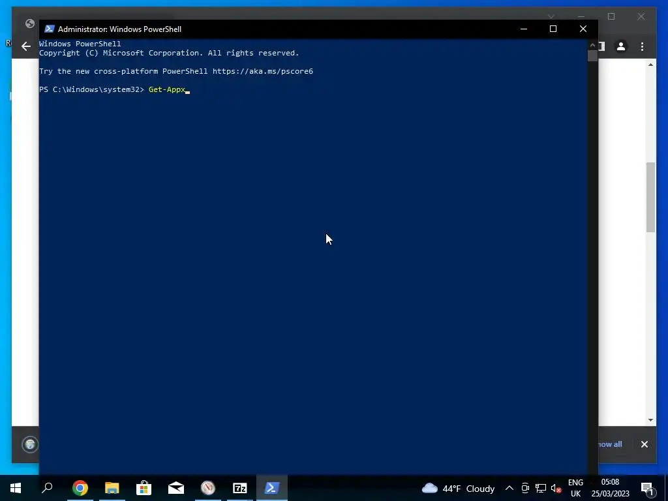Minimize the Administrator PowerShell window
The width and height of the screenshot is (668, 501).
pos(524,29)
